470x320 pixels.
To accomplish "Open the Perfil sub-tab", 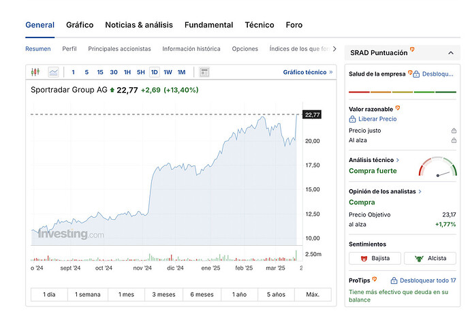I will tap(69, 49).
